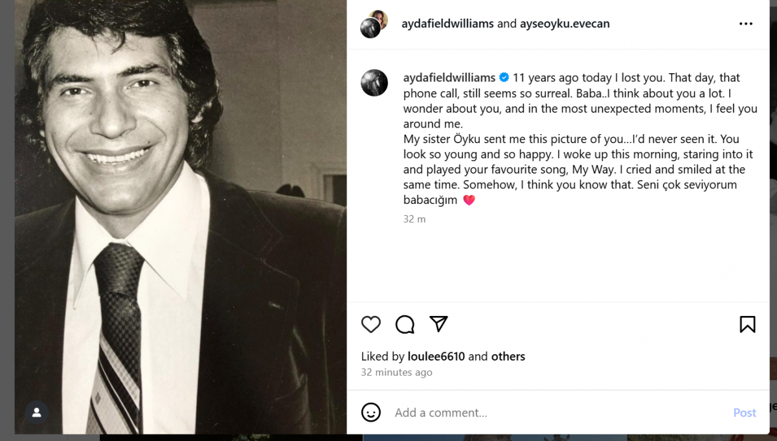Image resolution: width=777 pixels, height=441 pixels.
Task: Share the post via paper plane icon
Action: [x=439, y=324]
